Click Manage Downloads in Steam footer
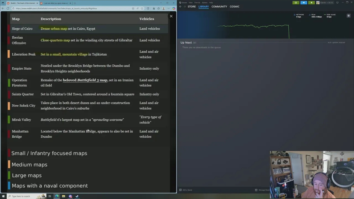Image resolution: width=354 pixels, height=199 pixels. point(262,190)
